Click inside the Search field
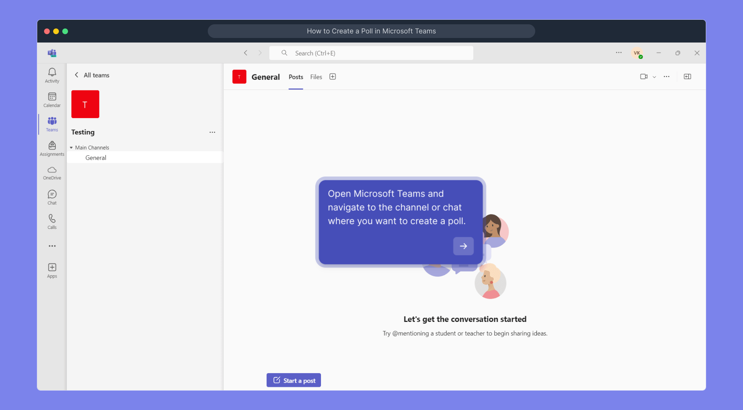 tap(371, 53)
